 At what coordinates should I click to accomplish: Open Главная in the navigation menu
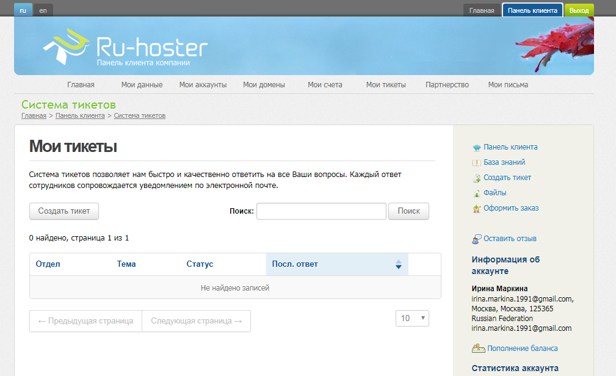(x=81, y=85)
